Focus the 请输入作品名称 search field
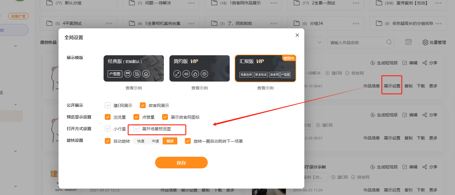 pyautogui.click(x=357, y=42)
